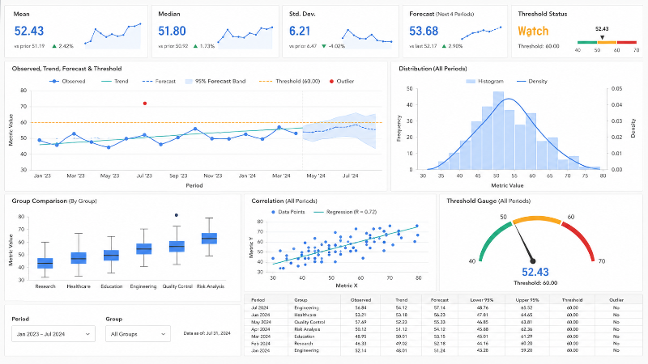Click the Watch status text
The image size is (648, 364).
pyautogui.click(x=533, y=31)
